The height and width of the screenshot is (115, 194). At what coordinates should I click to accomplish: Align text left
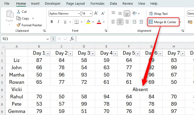coord(113,22)
